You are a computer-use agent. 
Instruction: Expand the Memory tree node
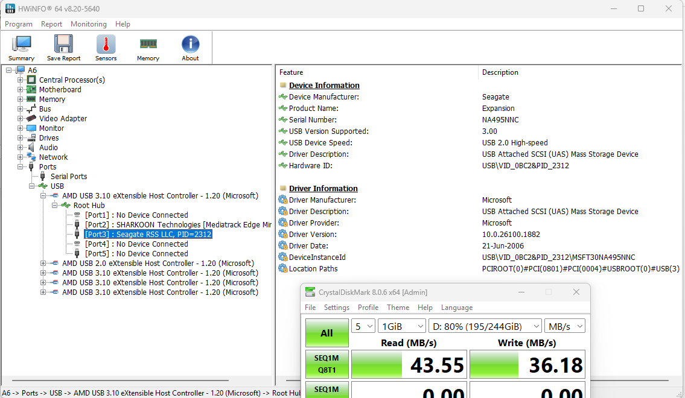click(x=20, y=99)
